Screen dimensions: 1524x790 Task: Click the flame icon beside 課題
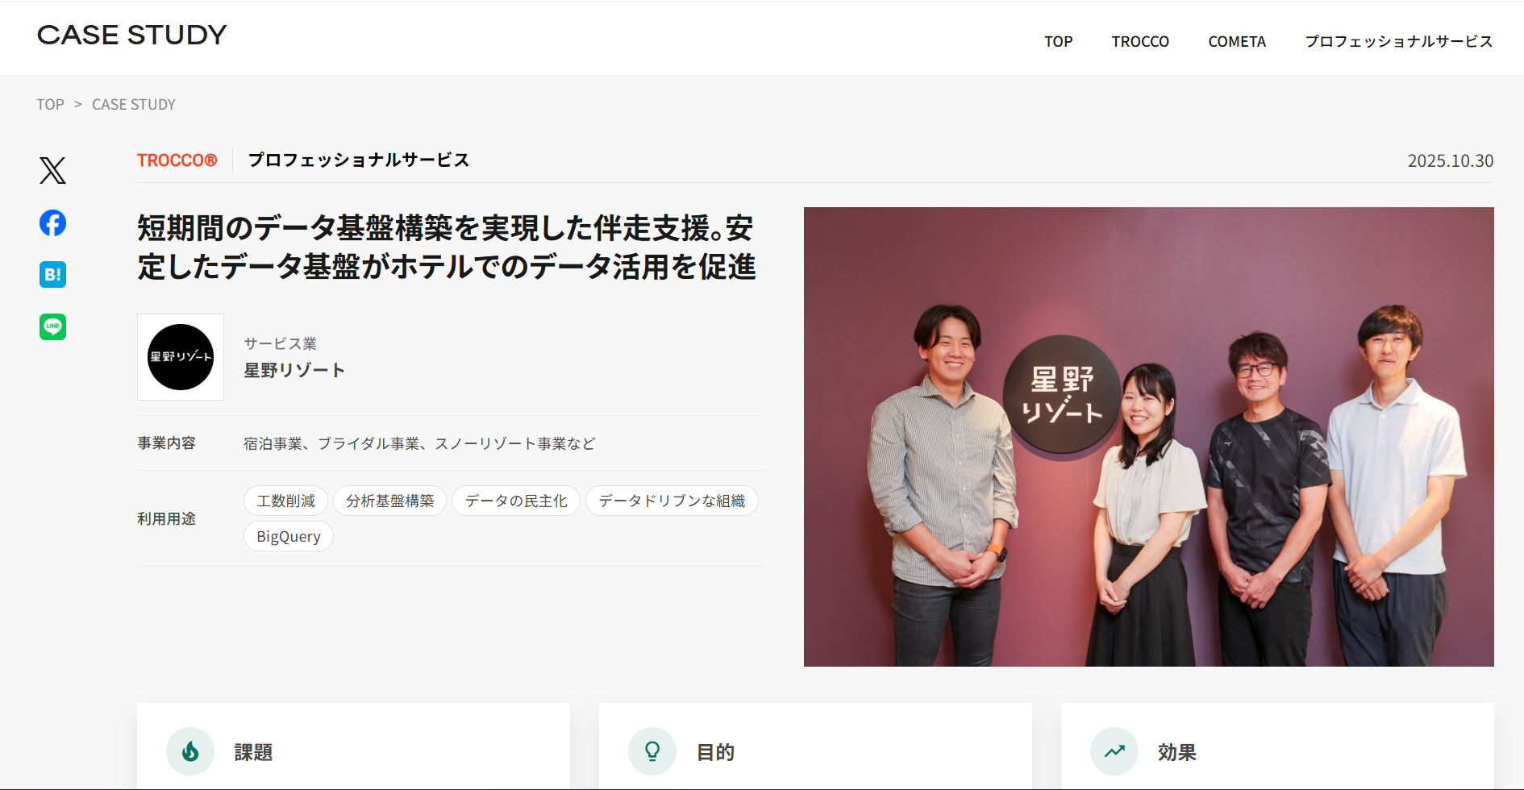click(190, 751)
